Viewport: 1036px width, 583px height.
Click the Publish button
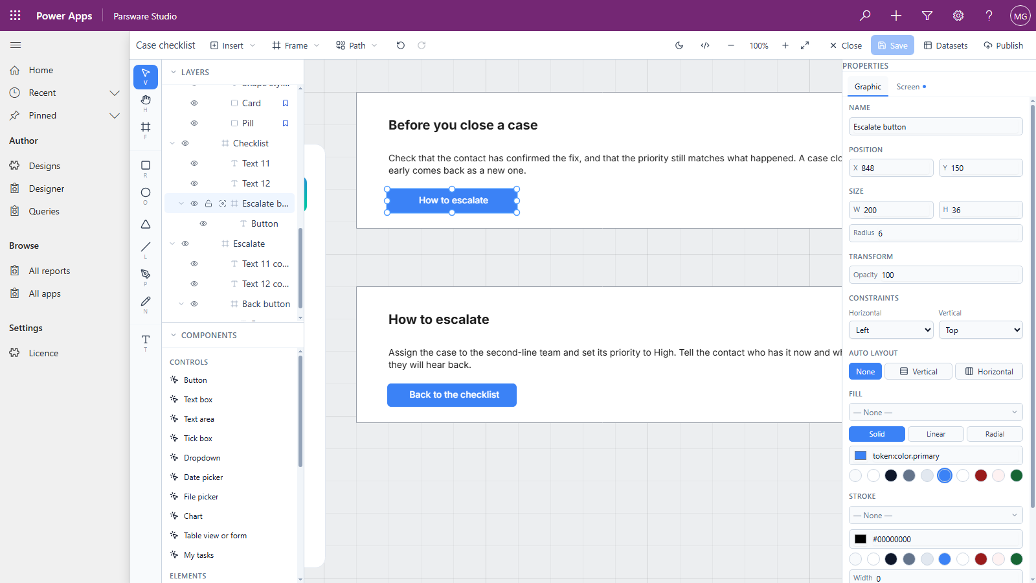[1003, 45]
